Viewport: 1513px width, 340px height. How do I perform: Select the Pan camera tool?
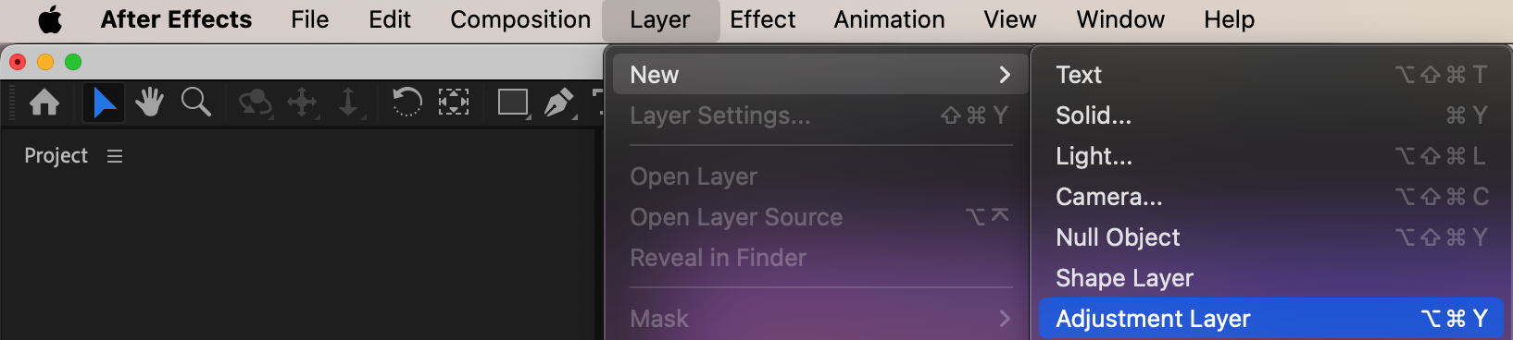[x=303, y=103]
